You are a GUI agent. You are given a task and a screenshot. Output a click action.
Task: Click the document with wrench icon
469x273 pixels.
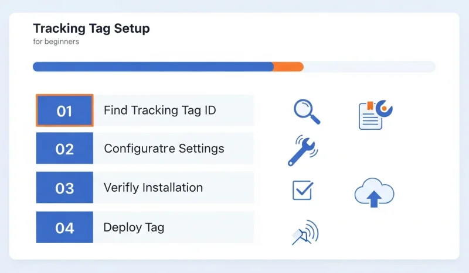click(374, 114)
